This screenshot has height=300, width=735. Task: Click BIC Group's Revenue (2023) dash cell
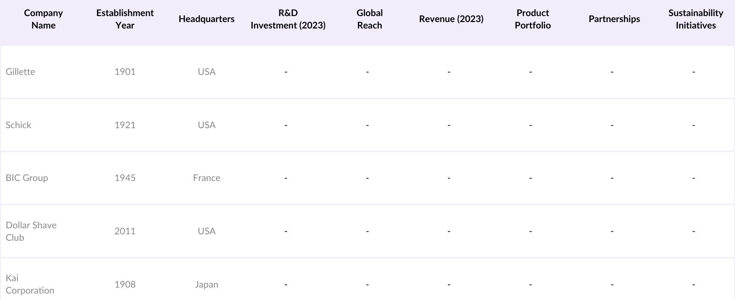(449, 178)
